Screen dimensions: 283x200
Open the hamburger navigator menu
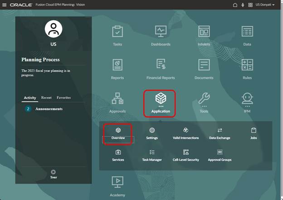[x=5, y=5]
